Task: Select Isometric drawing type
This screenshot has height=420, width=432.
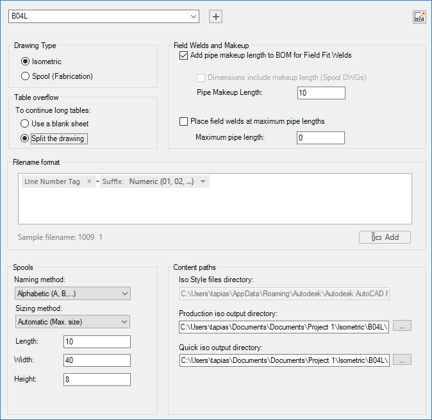Action: (26, 62)
